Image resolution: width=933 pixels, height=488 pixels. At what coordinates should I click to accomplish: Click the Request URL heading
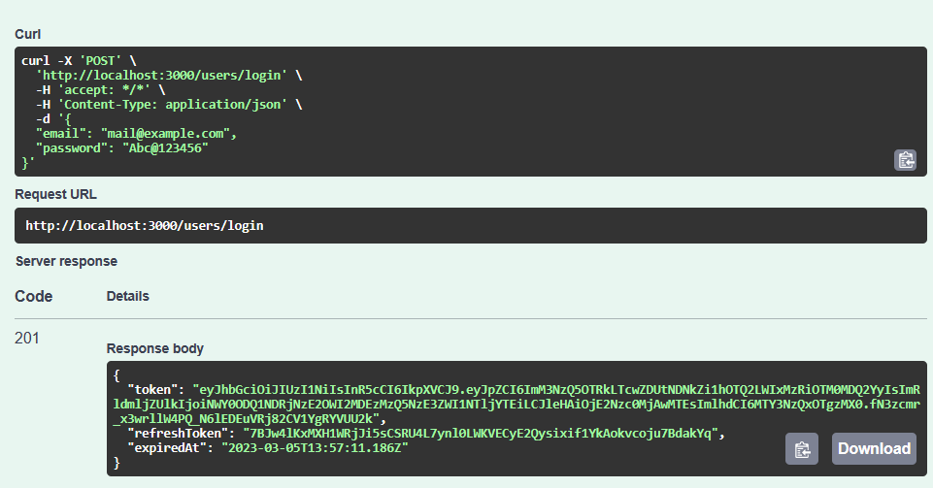[x=55, y=194]
